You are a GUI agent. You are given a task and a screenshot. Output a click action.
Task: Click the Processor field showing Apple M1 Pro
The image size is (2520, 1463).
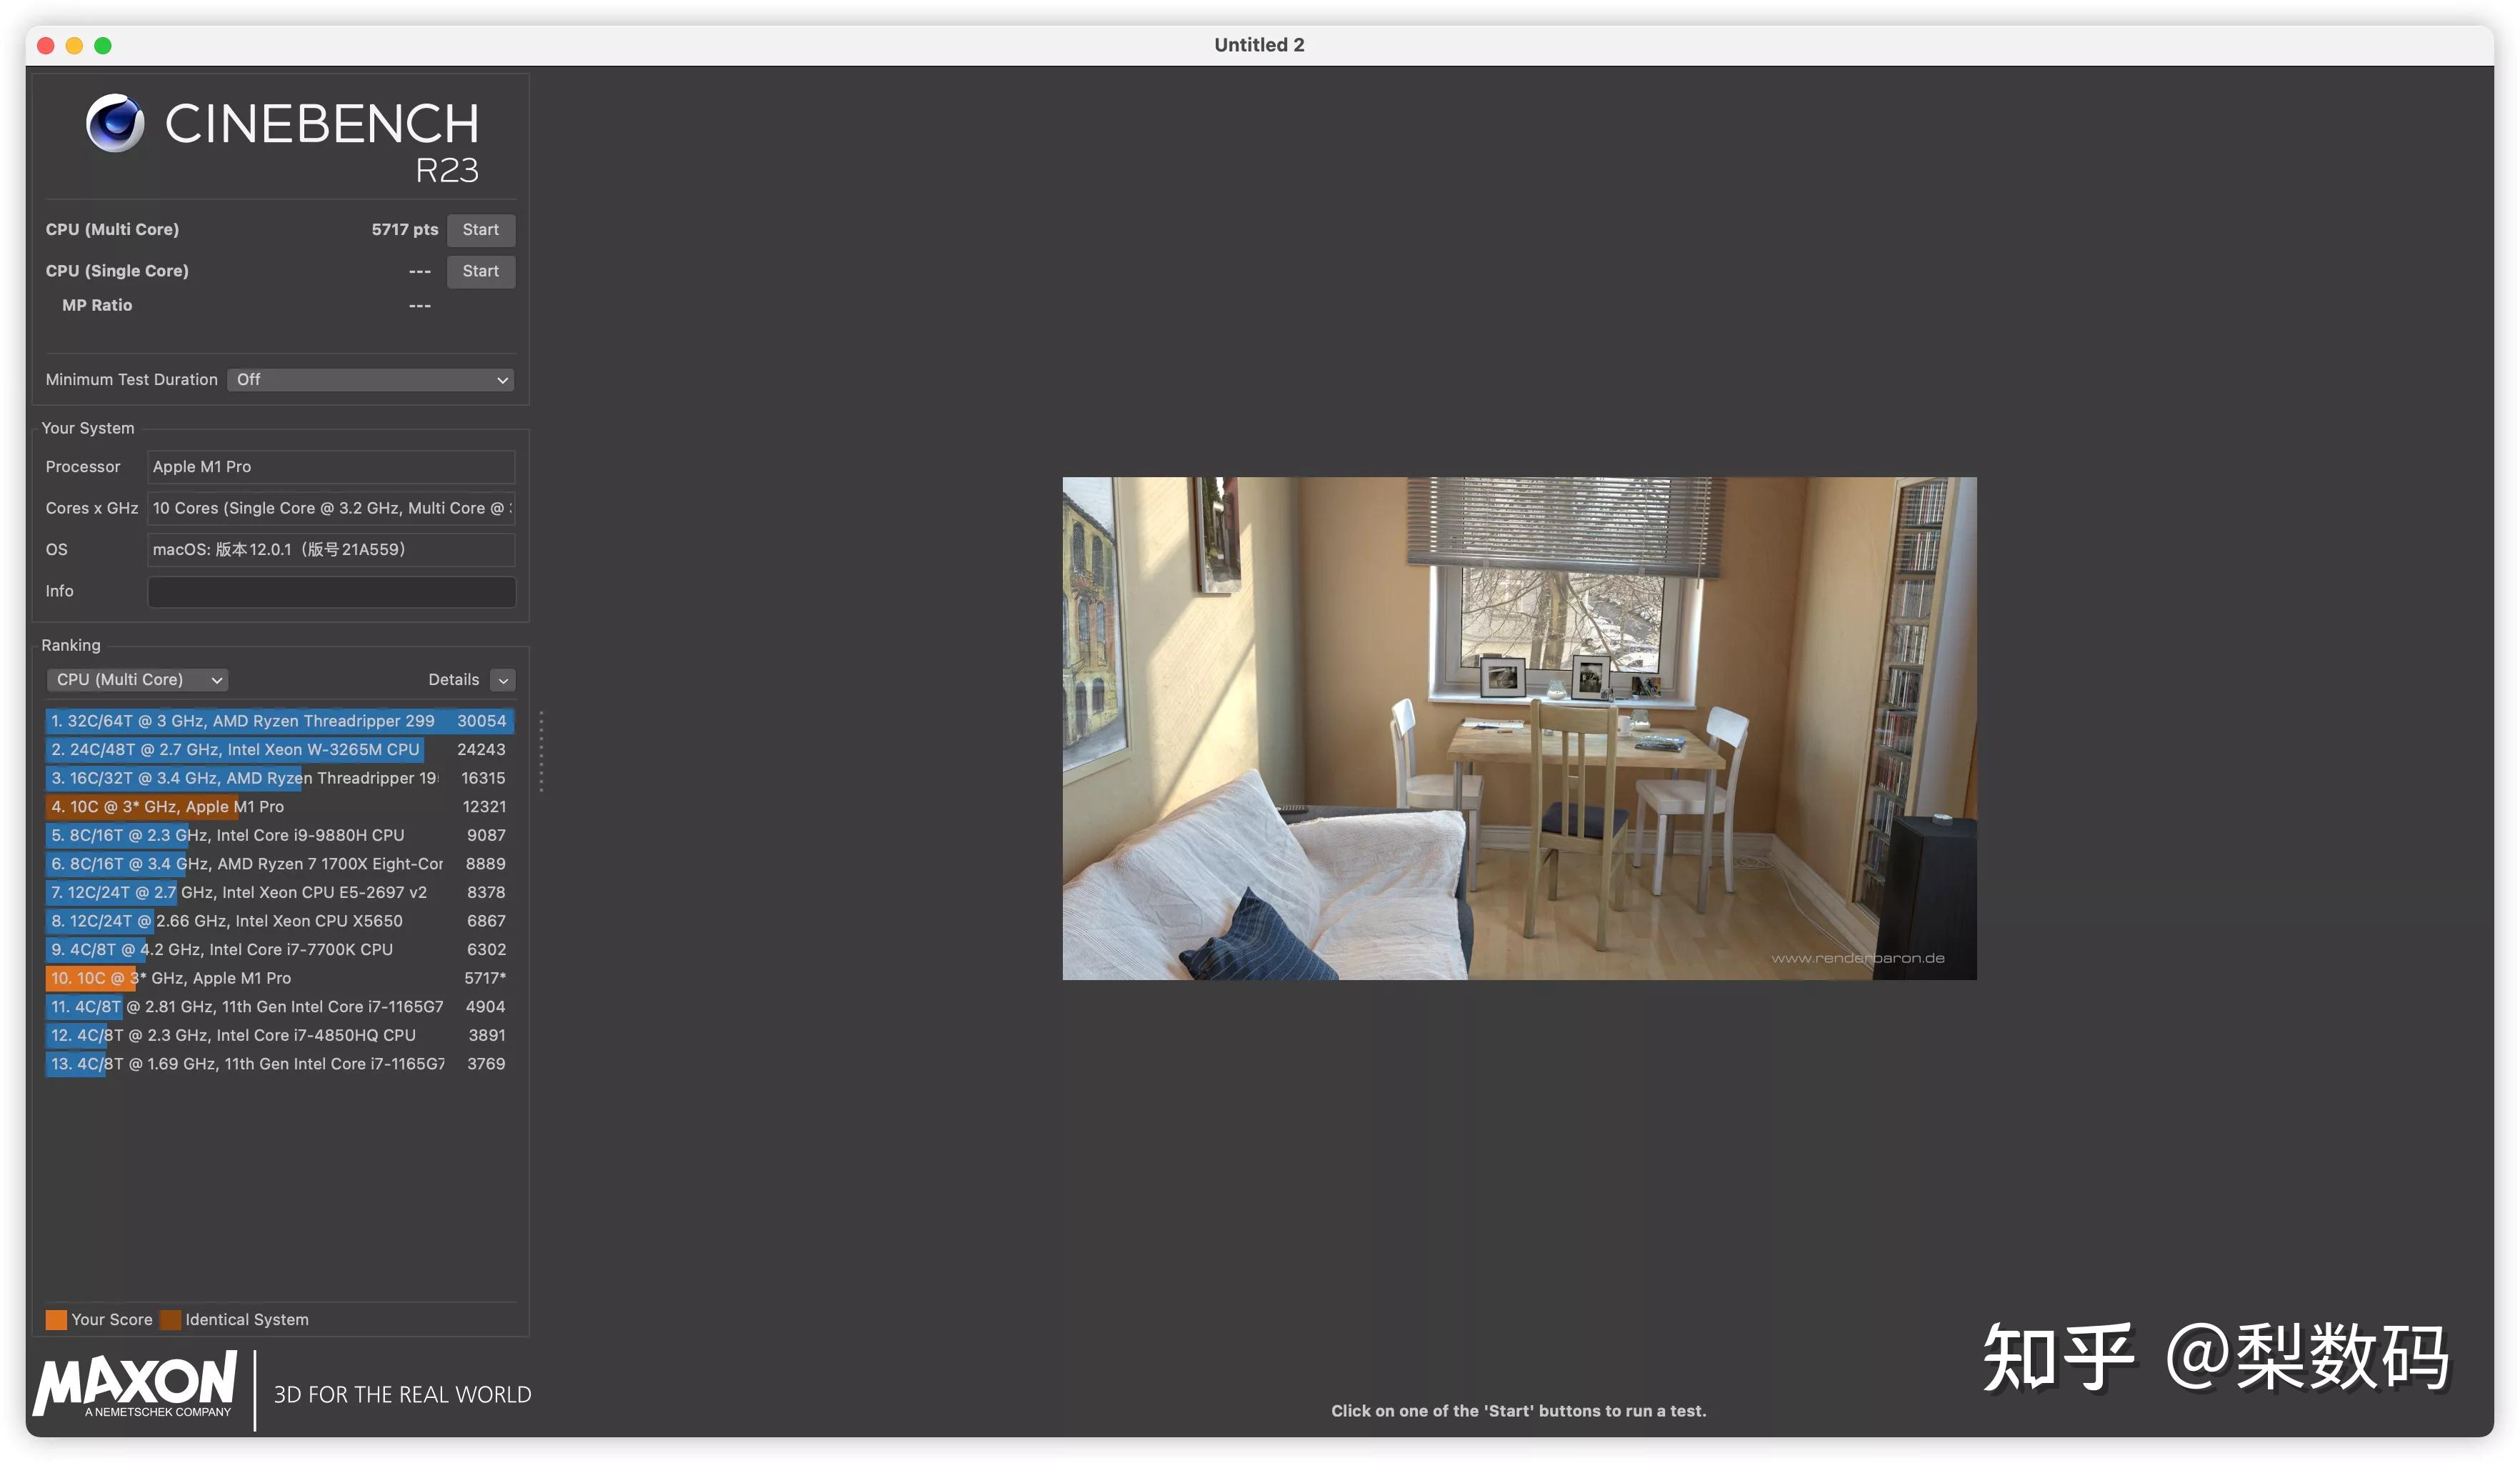pos(331,467)
